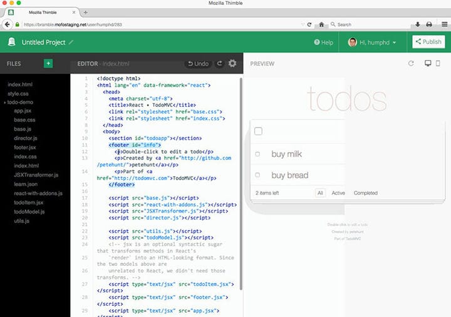Select the All filter in todos
Viewport: 451px width, 317px height.
tap(320, 193)
